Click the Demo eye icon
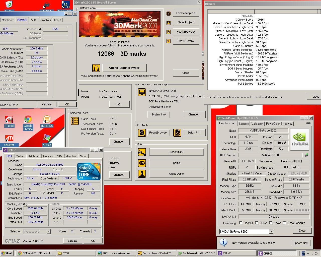This screenshot has height=257, width=321. 142,163
